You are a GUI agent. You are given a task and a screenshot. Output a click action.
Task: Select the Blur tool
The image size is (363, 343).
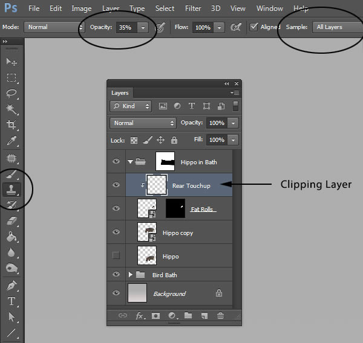(x=11, y=252)
